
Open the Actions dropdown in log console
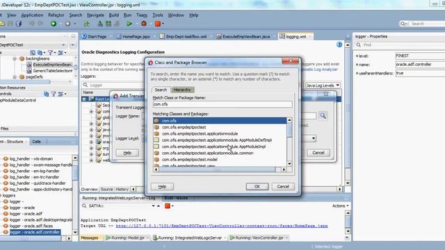click(340, 206)
